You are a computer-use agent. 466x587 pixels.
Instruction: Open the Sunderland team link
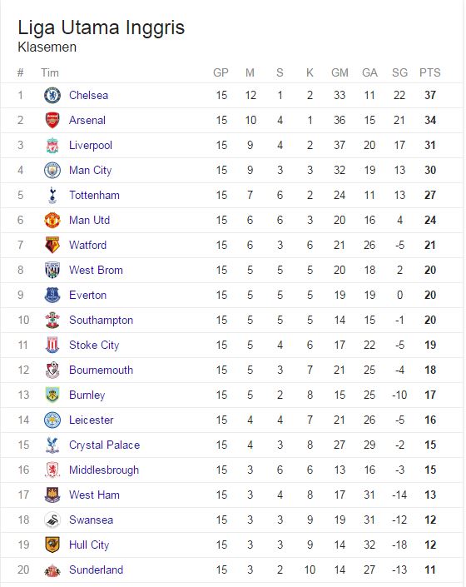coord(97,570)
